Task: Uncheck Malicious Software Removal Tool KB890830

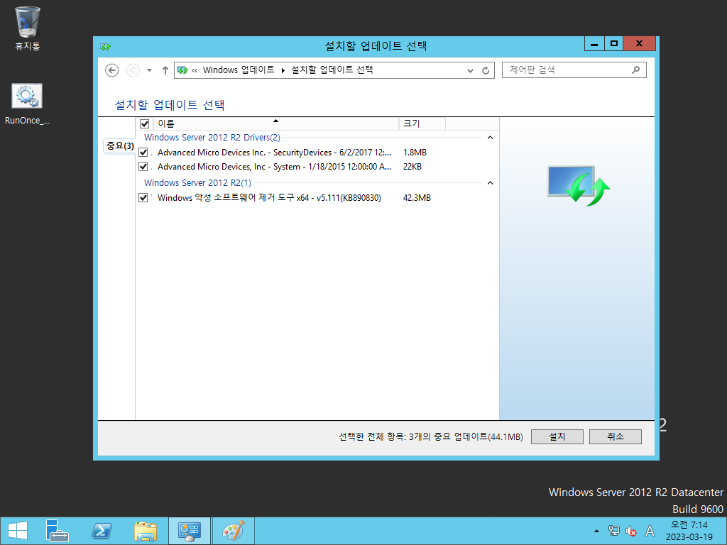Action: click(143, 197)
